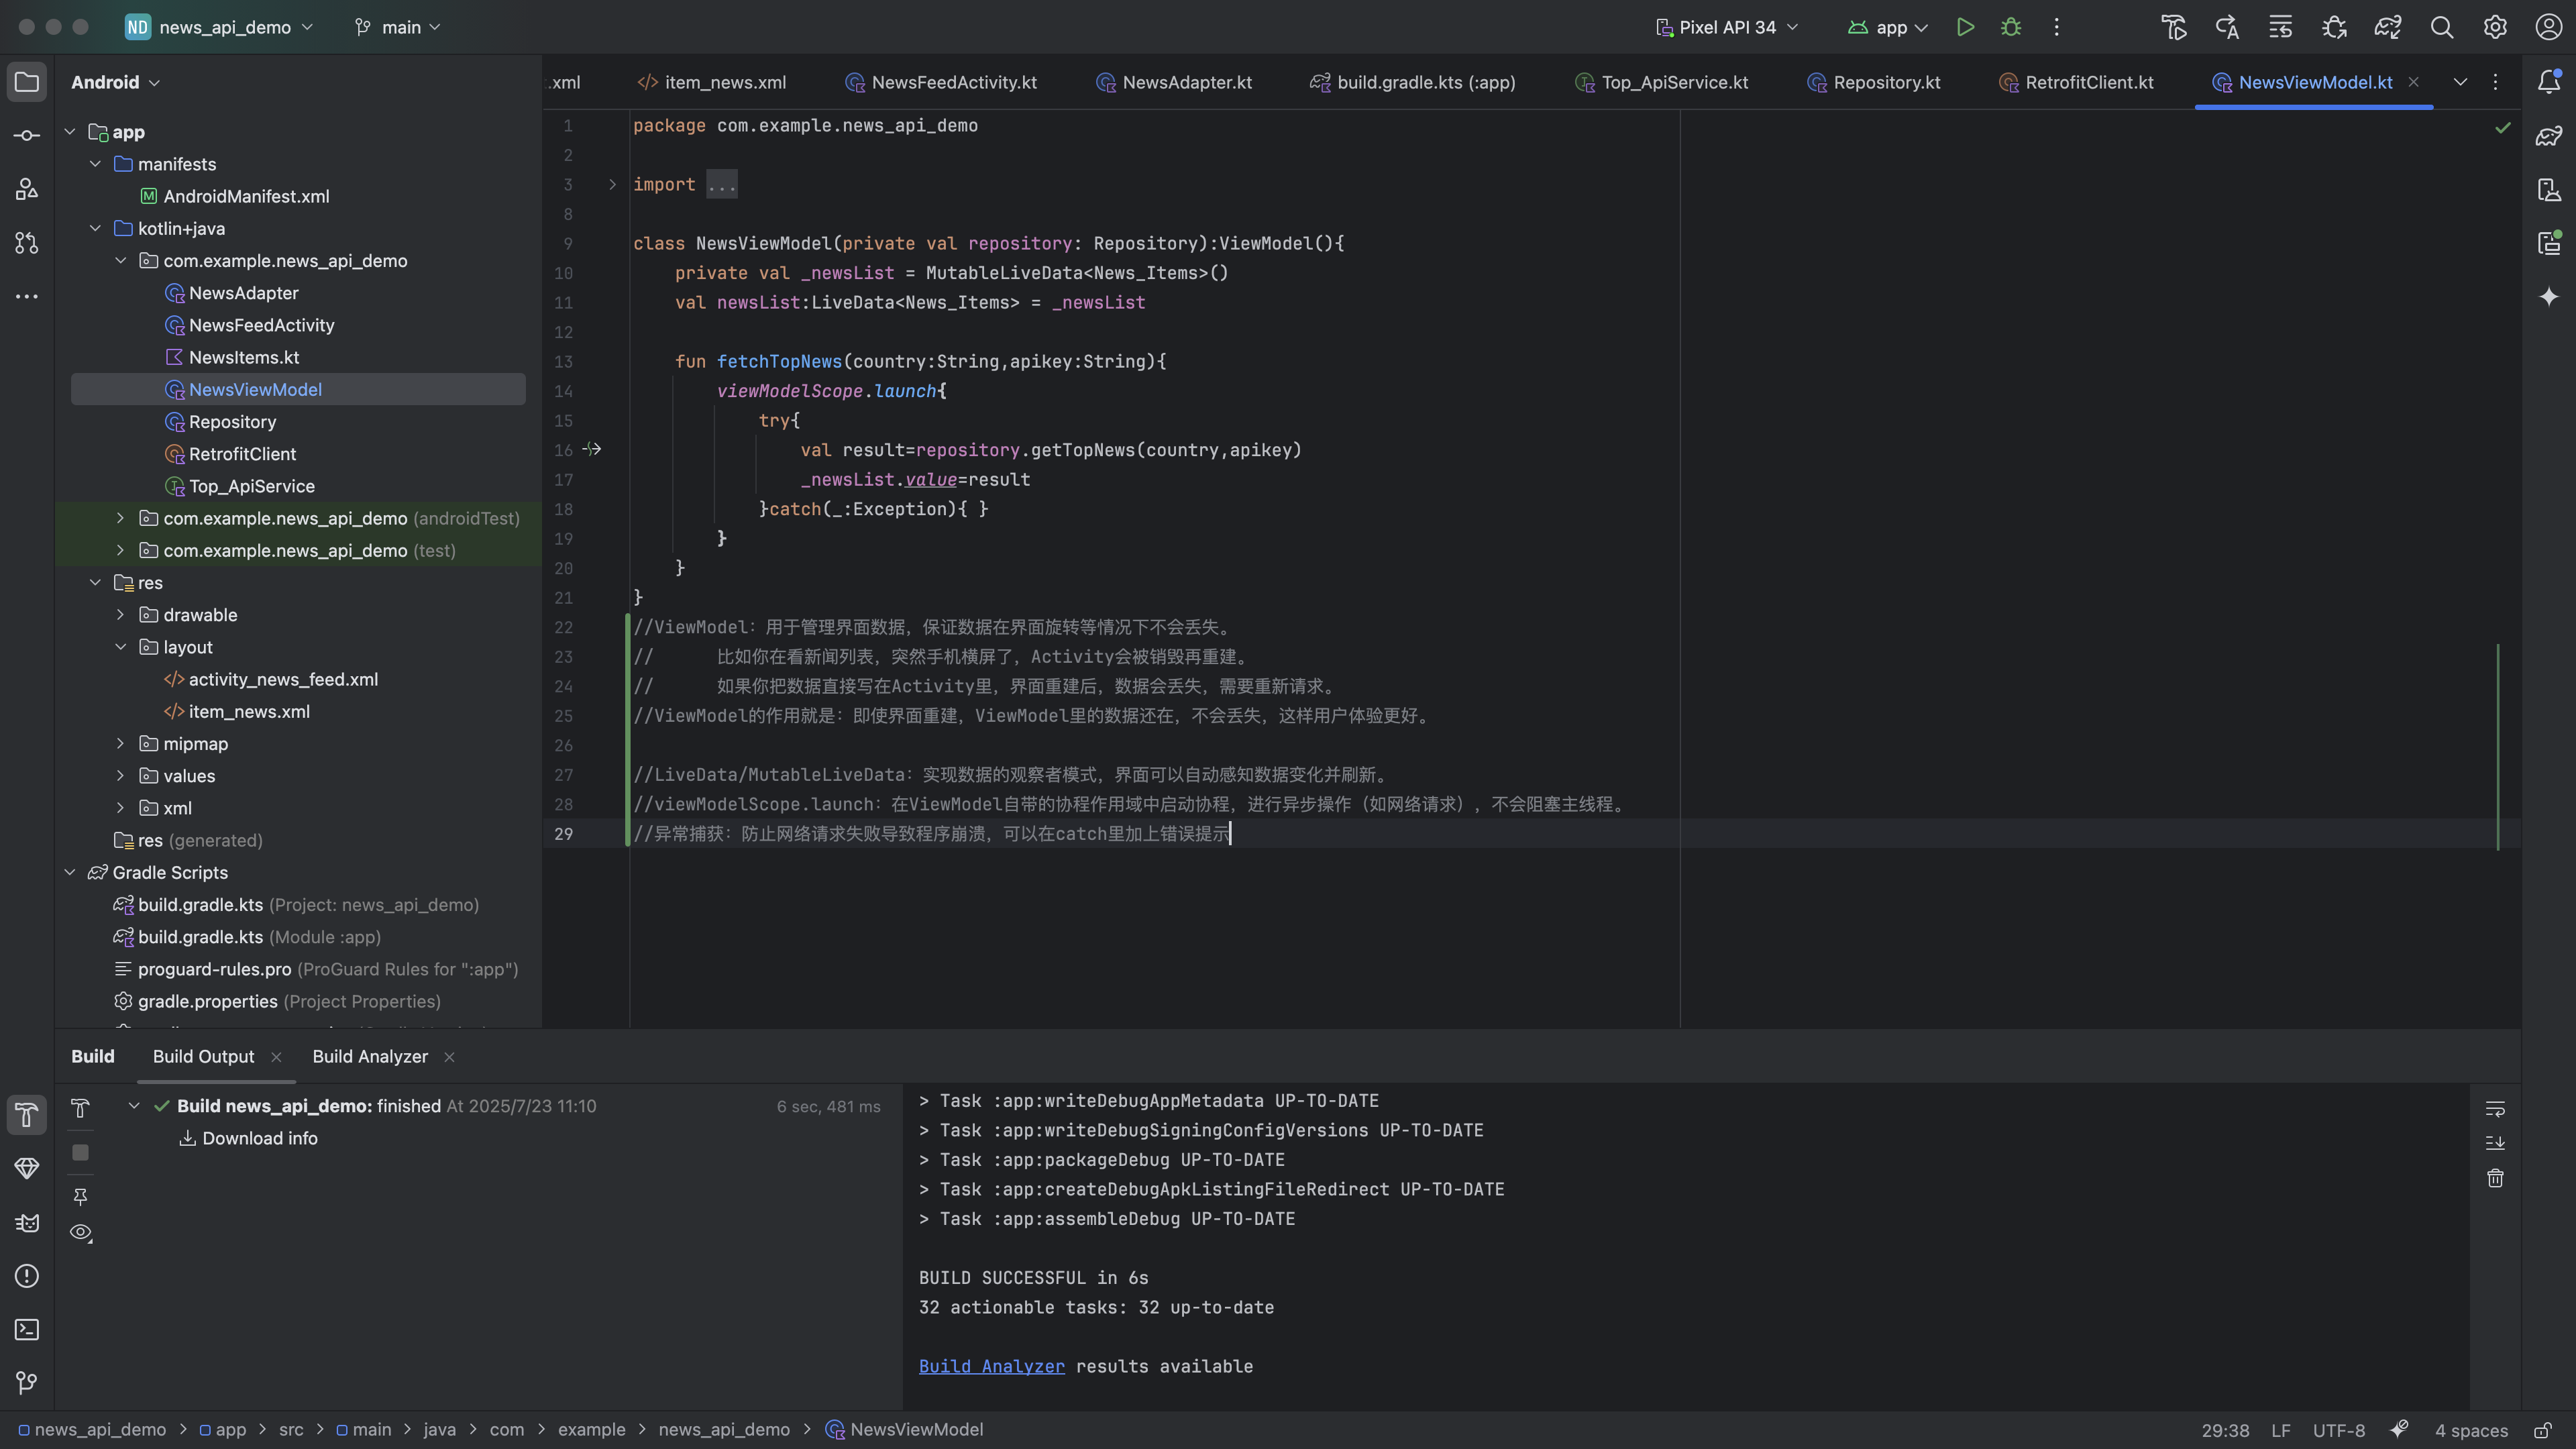This screenshot has width=2576, height=1449.
Task: Click the inspections green checkmark in editor
Action: pyautogui.click(x=2502, y=127)
